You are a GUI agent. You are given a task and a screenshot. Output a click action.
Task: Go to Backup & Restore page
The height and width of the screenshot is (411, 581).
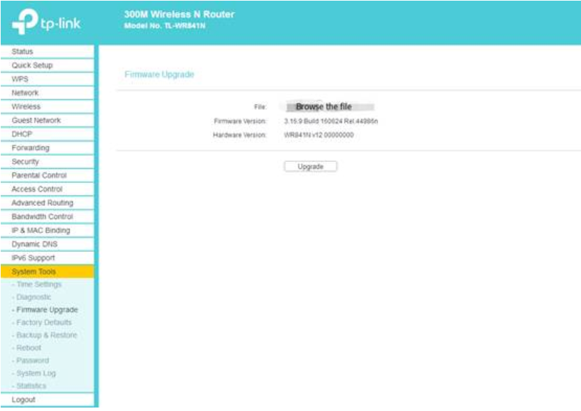pyautogui.click(x=46, y=335)
